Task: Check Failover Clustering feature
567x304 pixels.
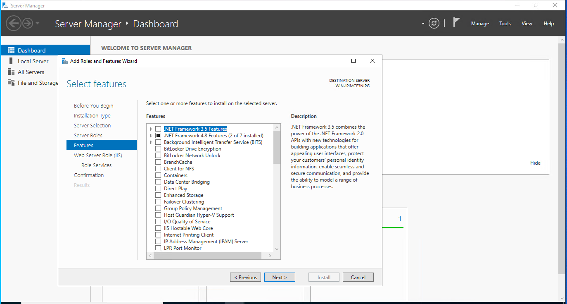Action: click(158, 202)
